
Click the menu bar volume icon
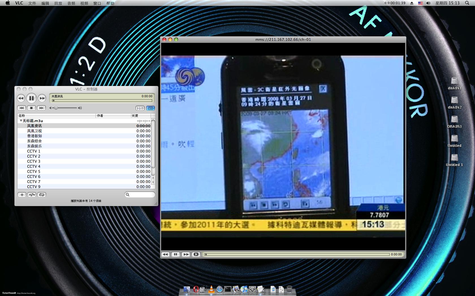428,3
